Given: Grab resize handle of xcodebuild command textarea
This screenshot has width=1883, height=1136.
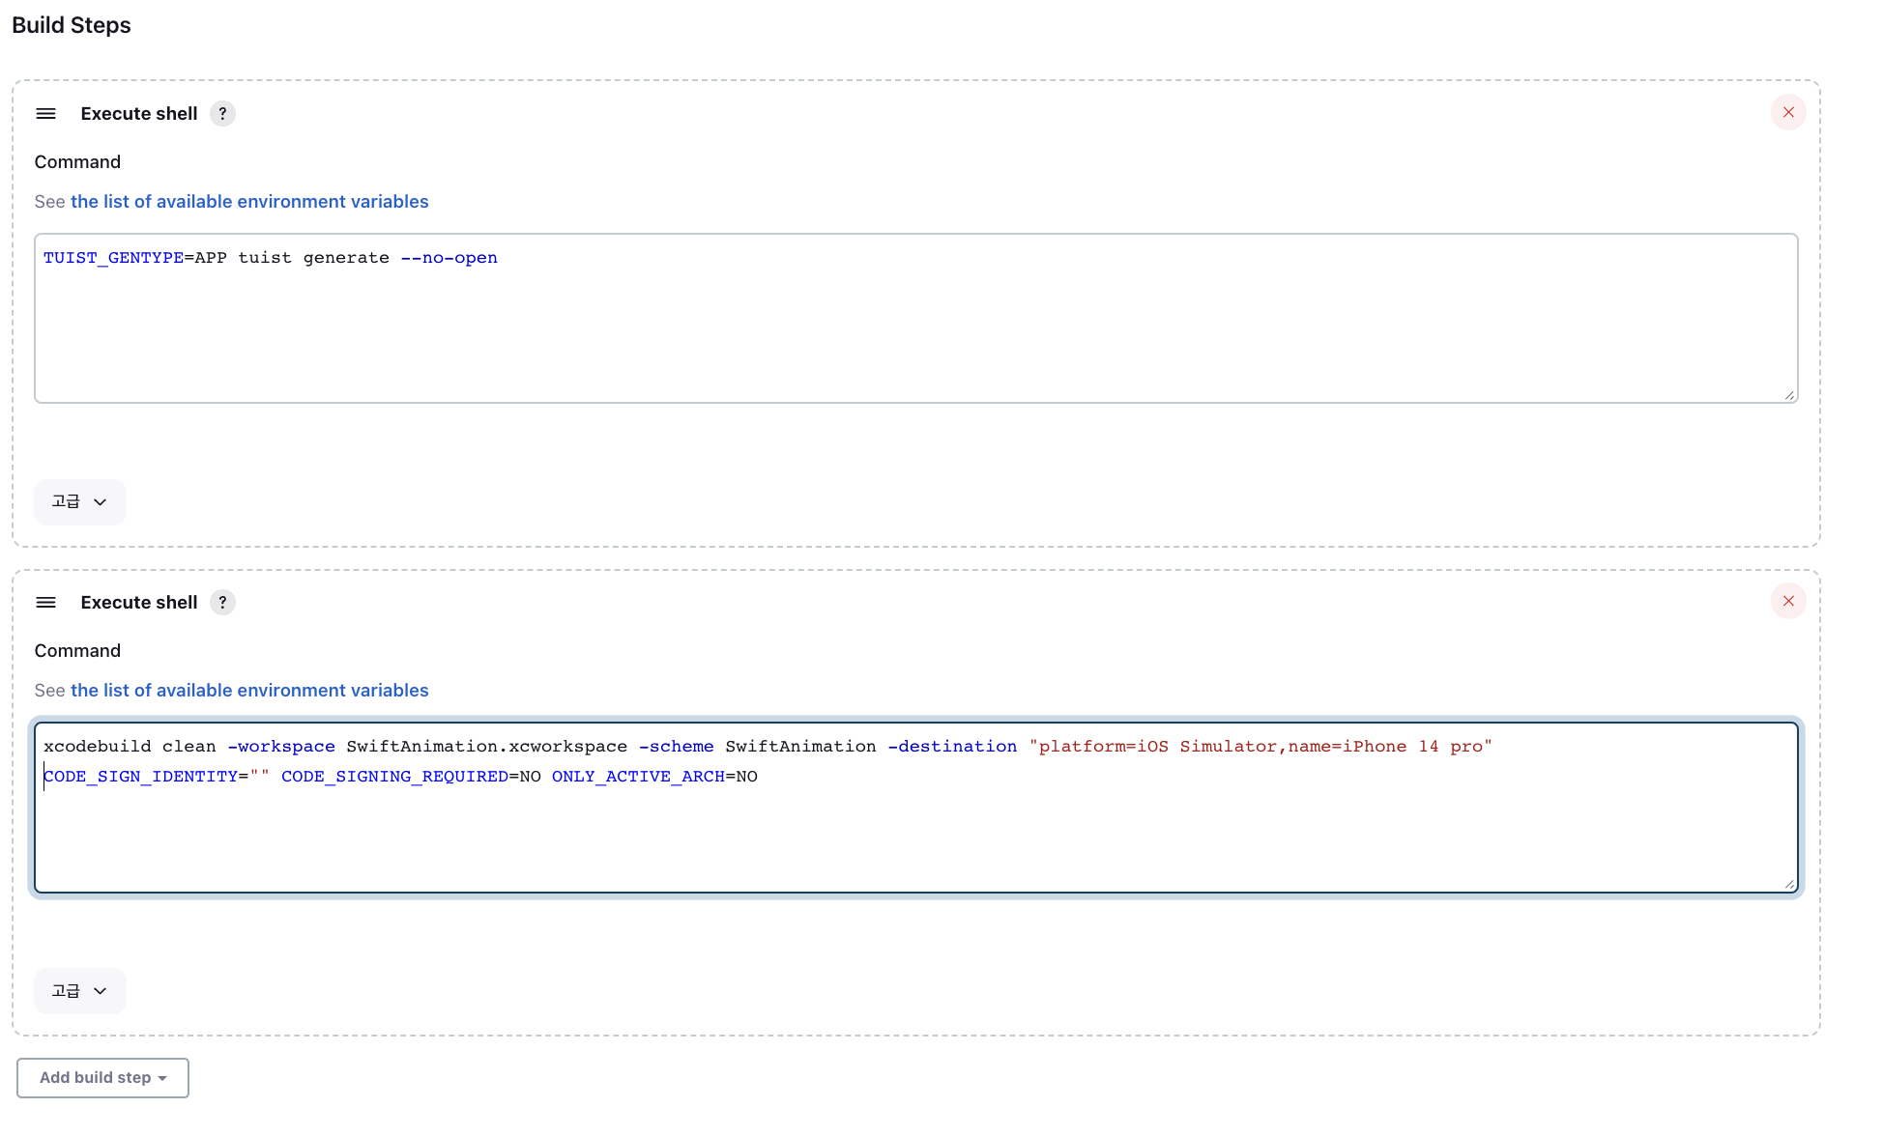Looking at the screenshot, I should click(x=1789, y=884).
